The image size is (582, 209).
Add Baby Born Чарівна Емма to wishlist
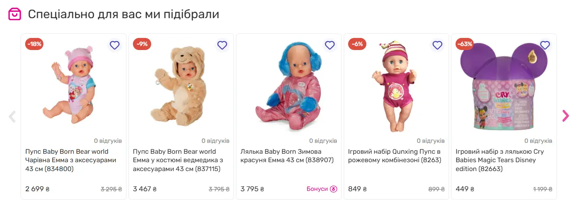tap(115, 45)
